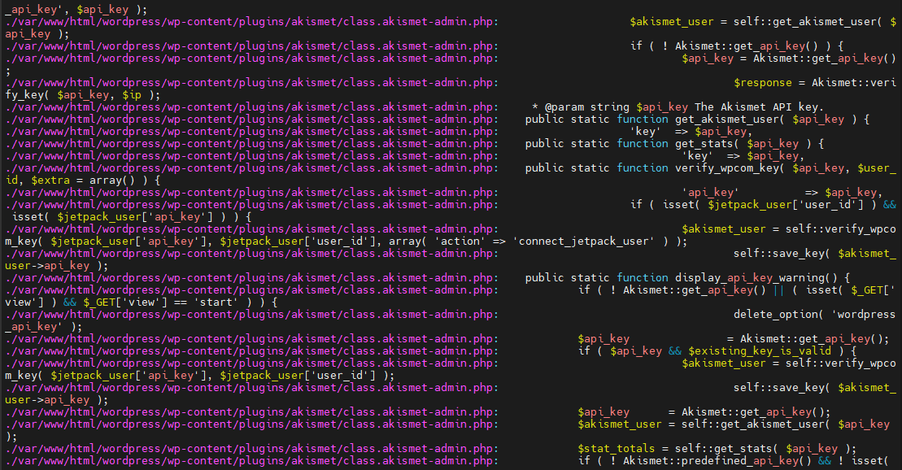Click "public static function display_api_key_warning() {"

[x=687, y=278]
